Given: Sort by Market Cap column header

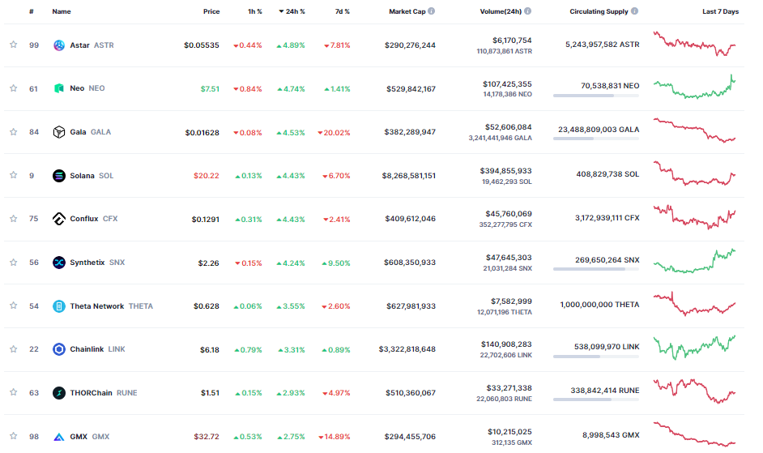Looking at the screenshot, I should click(x=407, y=11).
